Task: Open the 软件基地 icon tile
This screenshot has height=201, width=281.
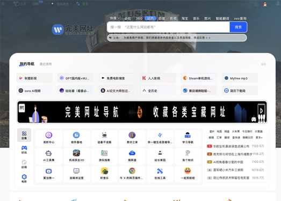Action: [x=76, y=138]
